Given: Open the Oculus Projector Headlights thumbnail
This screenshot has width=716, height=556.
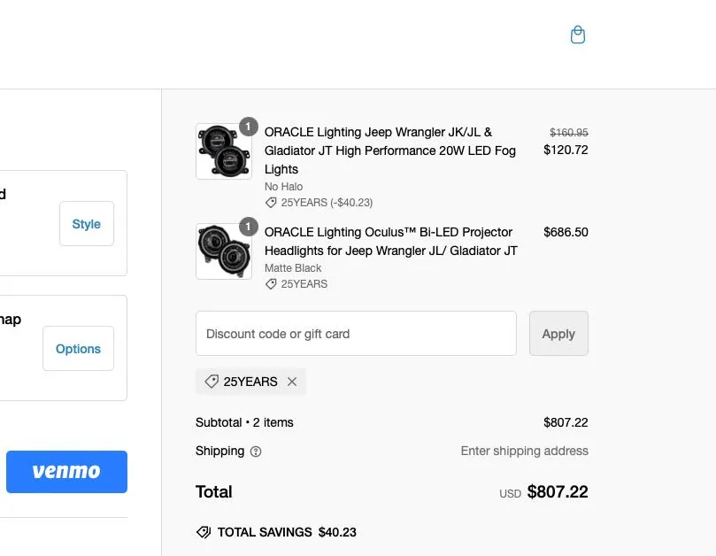Looking at the screenshot, I should [224, 251].
